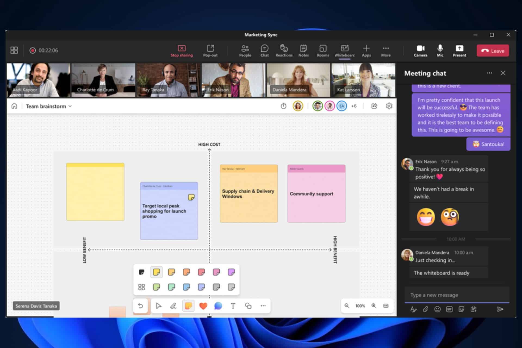Click the duplicate/copy icon on whiteboard
The height and width of the screenshot is (348, 522).
pos(247,306)
